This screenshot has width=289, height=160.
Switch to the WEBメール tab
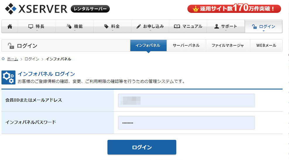266,45
